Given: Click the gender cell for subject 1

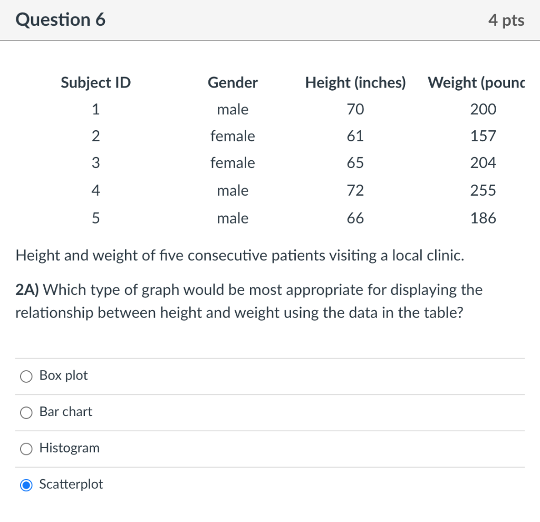Looking at the screenshot, I should (x=233, y=110).
